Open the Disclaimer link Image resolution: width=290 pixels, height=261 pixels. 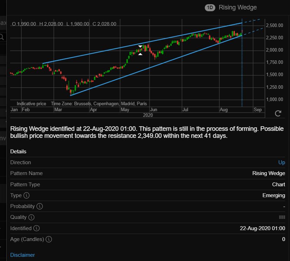[x=22, y=255]
